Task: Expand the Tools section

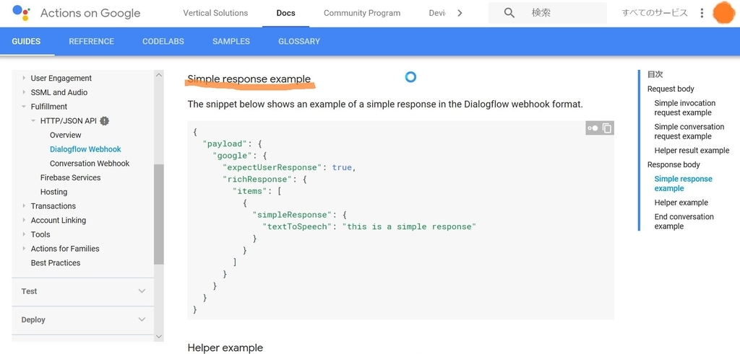Action: tap(24, 234)
